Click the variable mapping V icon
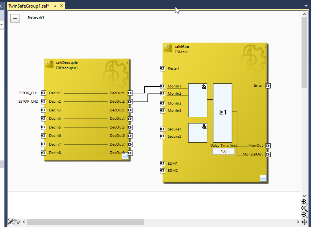Screen dimensions: 311x227 (x=17, y=222)
